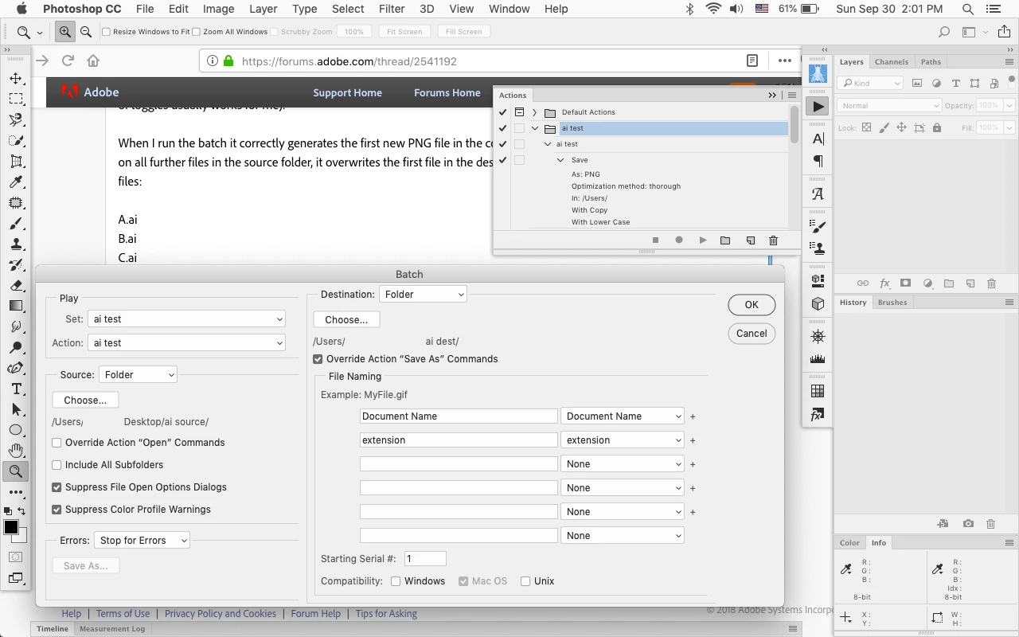Click Cancel in the Batch dialog
Image resolution: width=1019 pixels, height=637 pixels.
752,334
